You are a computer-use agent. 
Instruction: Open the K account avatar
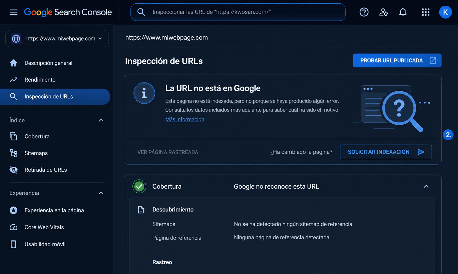coord(445,12)
